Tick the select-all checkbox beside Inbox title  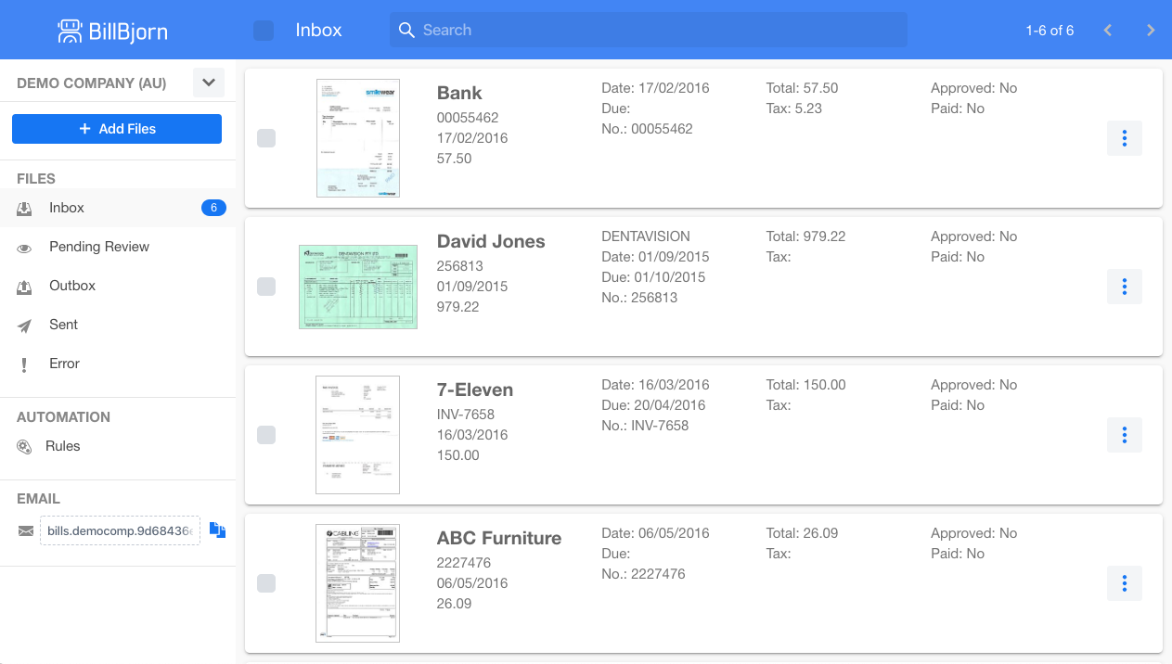coord(264,31)
